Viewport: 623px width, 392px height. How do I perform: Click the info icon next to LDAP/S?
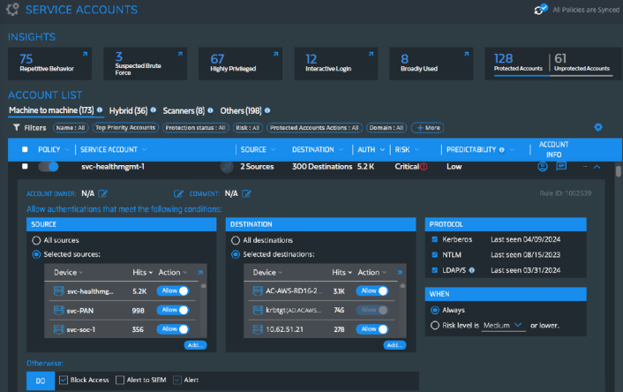[472, 270]
